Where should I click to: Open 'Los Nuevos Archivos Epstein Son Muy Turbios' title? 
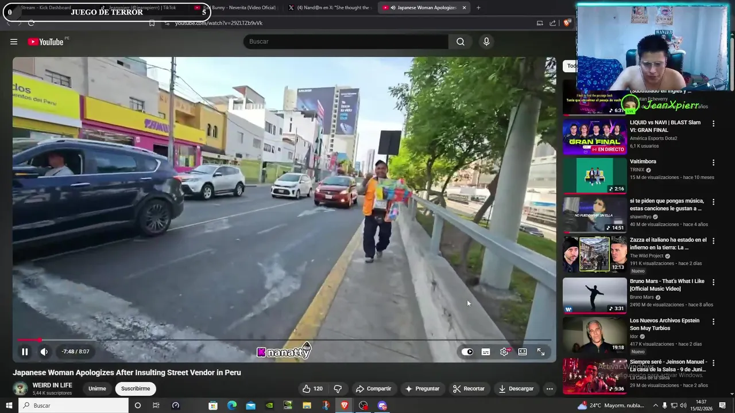664,324
